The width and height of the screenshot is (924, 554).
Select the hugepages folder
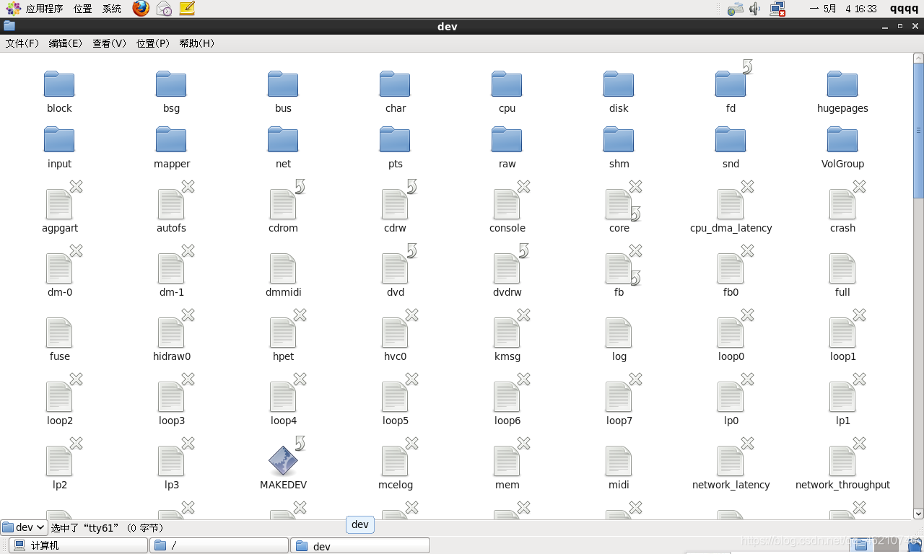point(842,84)
